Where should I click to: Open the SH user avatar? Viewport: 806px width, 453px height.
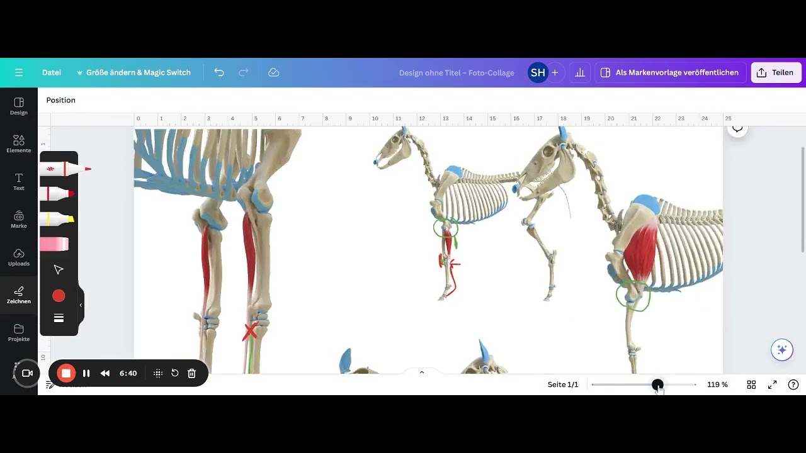[x=538, y=72]
